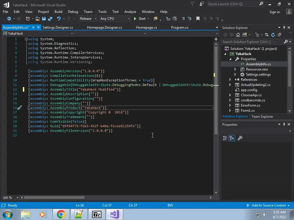Click the Find in Files toolbar icon
Screen dimensions: 294x220
(x=155, y=19)
